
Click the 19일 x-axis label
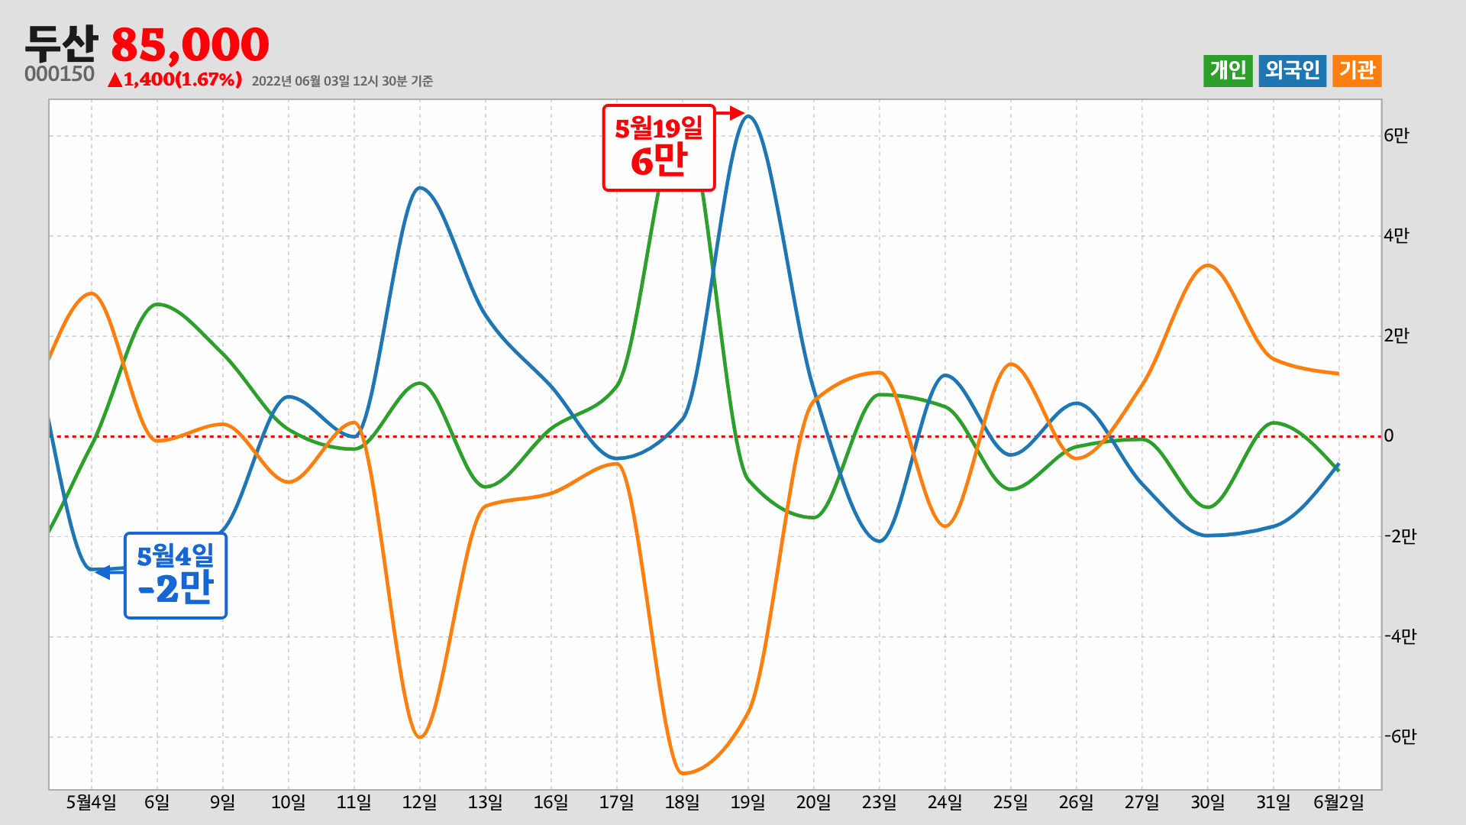click(x=748, y=802)
